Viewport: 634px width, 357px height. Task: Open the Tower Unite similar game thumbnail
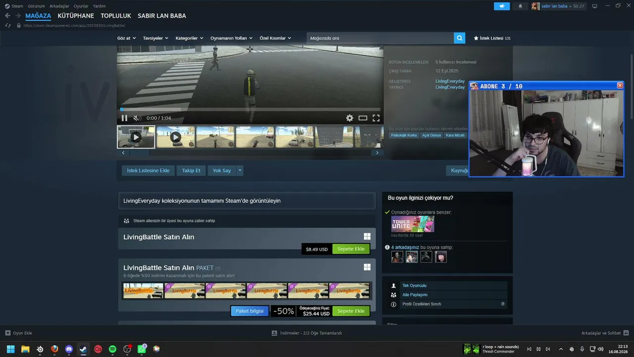pyautogui.click(x=413, y=224)
